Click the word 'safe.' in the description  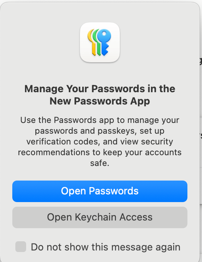[100, 163]
